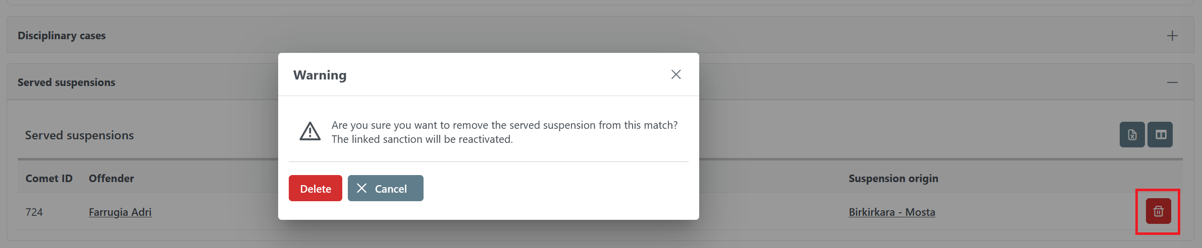
Task: Sort by the Offender column header
Action: tap(112, 179)
